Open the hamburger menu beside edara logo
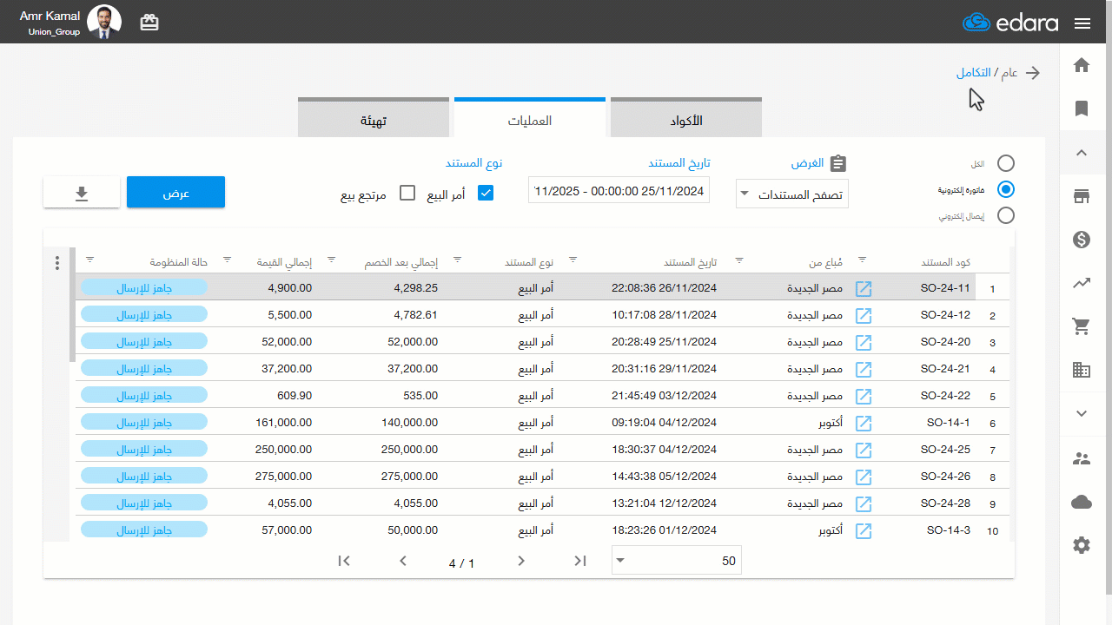Viewport: 1112px width, 625px height. [x=1082, y=23]
